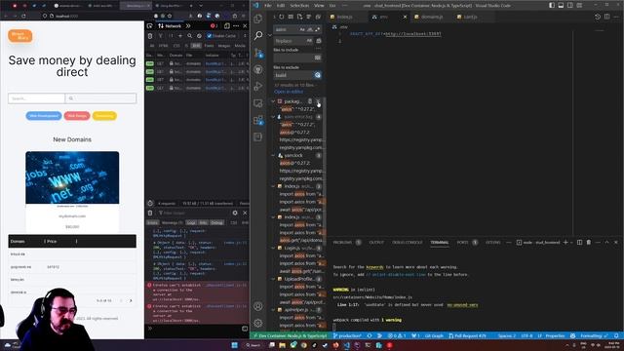
Task: Show more DevTools tabs chevron
Action: 188,26
